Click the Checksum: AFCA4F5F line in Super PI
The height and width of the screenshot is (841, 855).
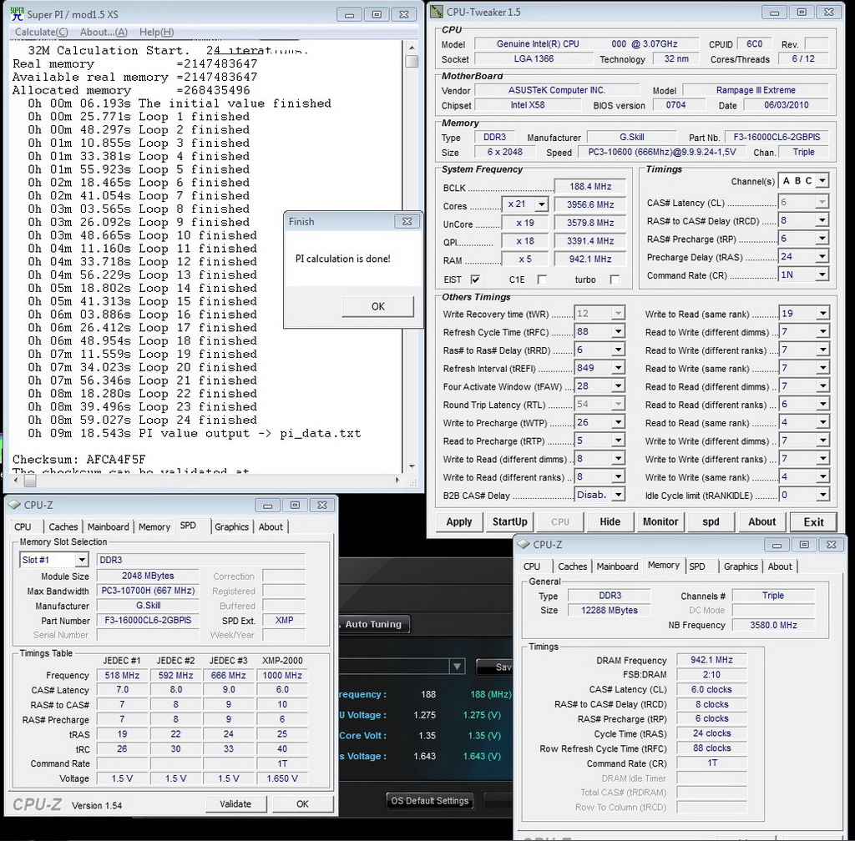pyautogui.click(x=79, y=459)
